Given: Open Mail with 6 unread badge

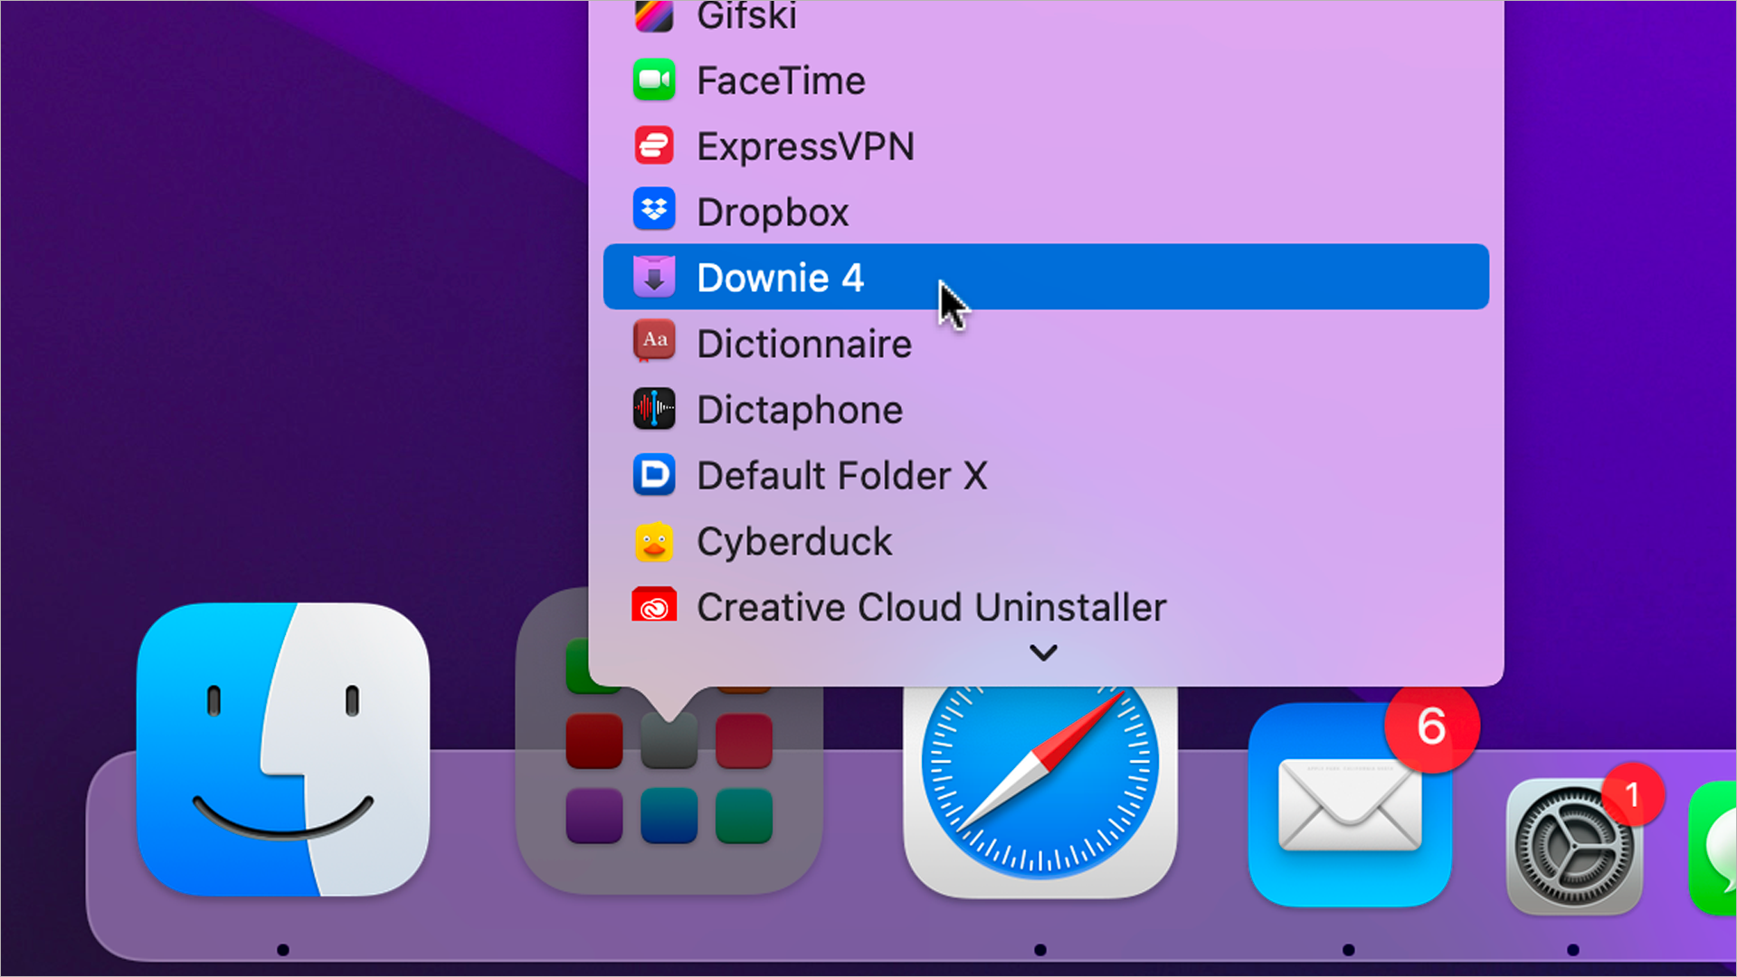Looking at the screenshot, I should click(1350, 804).
